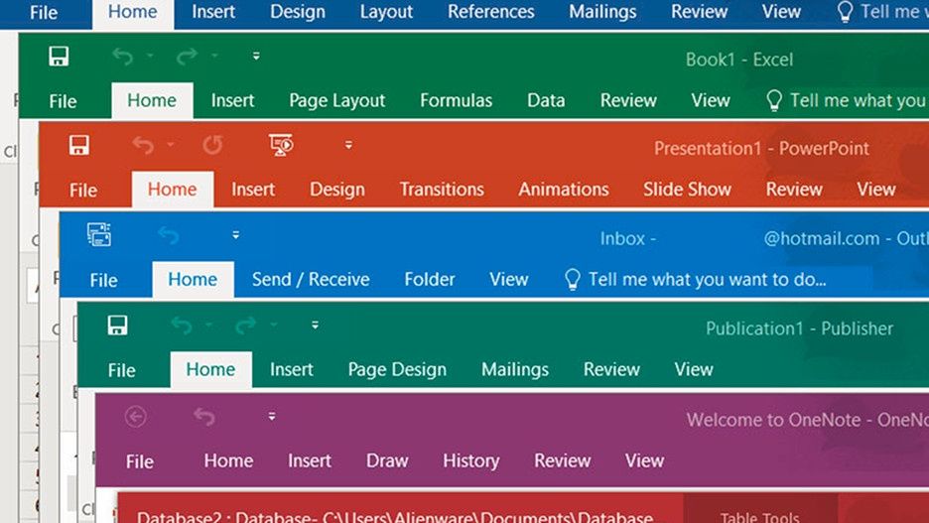929x523 pixels.
Task: Switch to Slide Show tab in PowerPoint
Action: tap(687, 190)
